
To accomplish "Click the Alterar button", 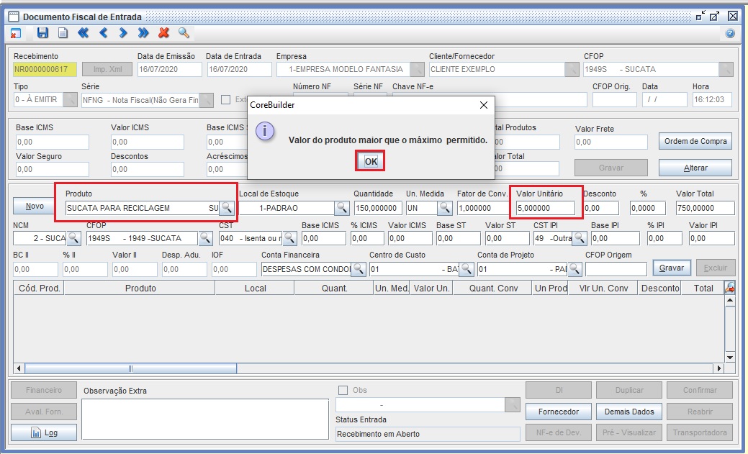I will coord(695,168).
